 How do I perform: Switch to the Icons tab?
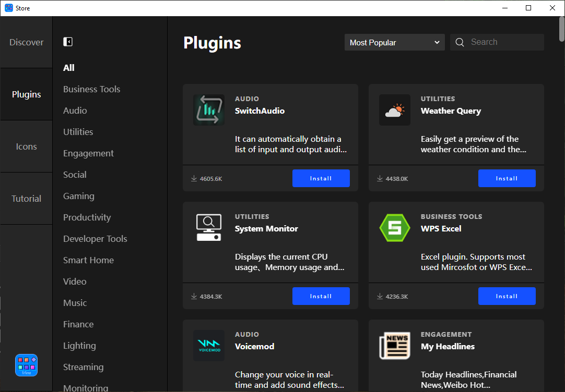click(x=26, y=146)
